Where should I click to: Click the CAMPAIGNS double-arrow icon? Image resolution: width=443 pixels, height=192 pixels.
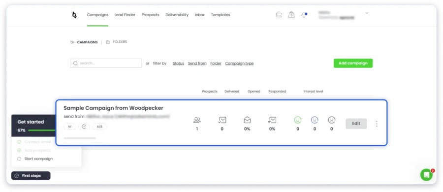pyautogui.click(x=73, y=42)
